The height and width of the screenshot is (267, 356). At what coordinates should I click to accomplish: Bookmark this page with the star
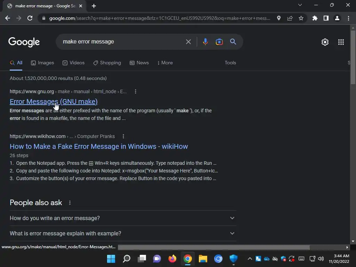pyautogui.click(x=301, y=18)
